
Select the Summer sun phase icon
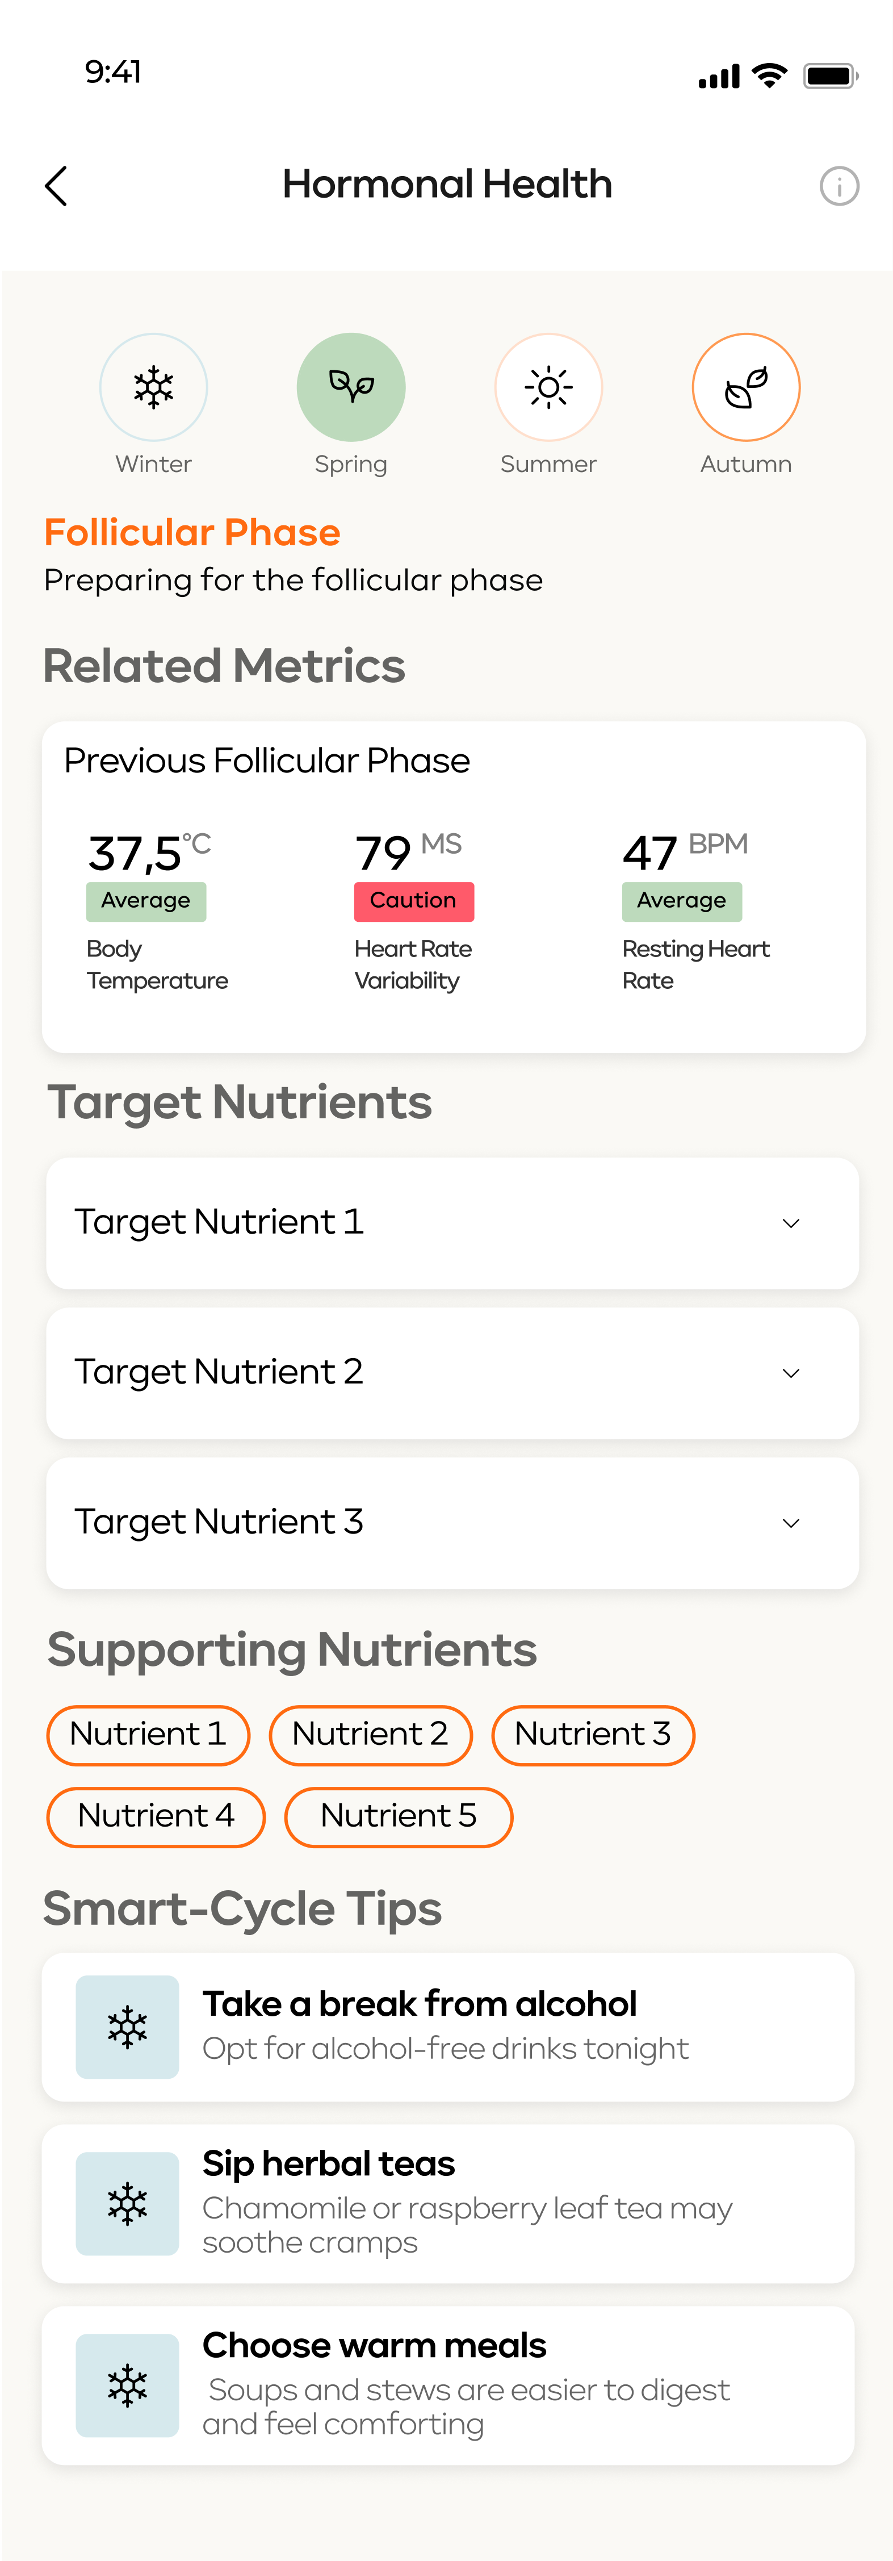[548, 387]
